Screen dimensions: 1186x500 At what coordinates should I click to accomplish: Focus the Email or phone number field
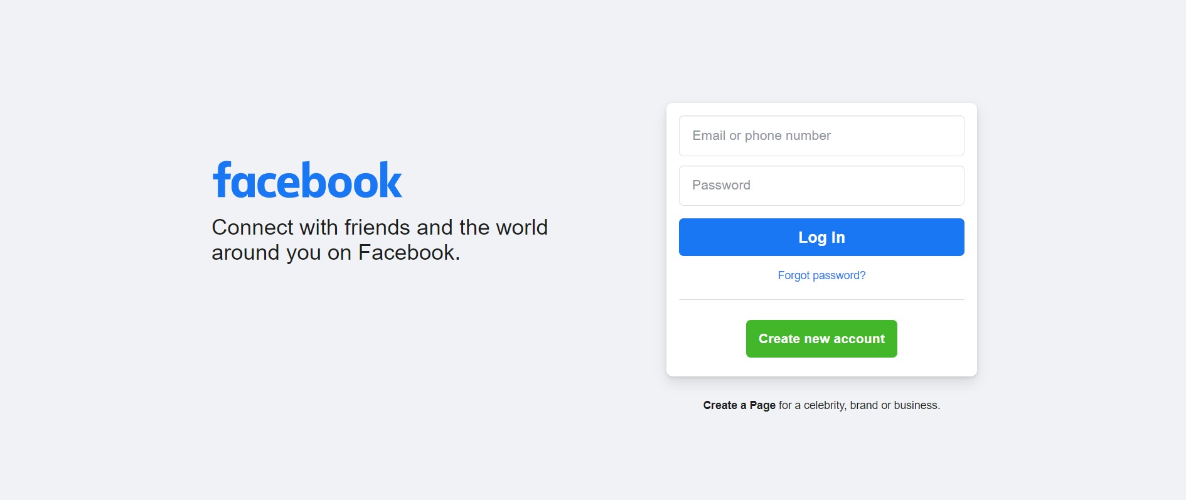[x=821, y=136]
